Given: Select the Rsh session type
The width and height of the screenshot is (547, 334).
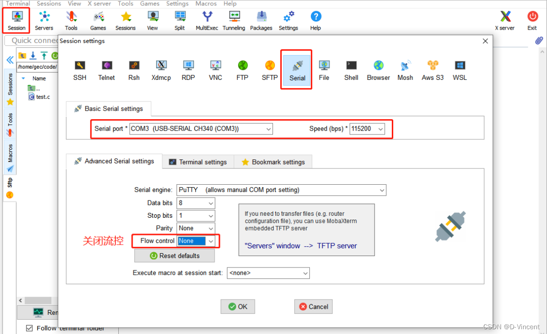Looking at the screenshot, I should click(134, 70).
